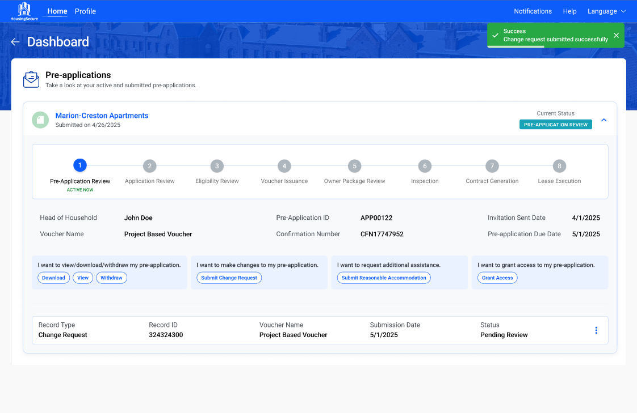Go to the Home tab
637x413 pixels.
[57, 11]
